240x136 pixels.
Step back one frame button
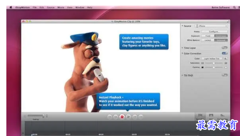coord(116,117)
